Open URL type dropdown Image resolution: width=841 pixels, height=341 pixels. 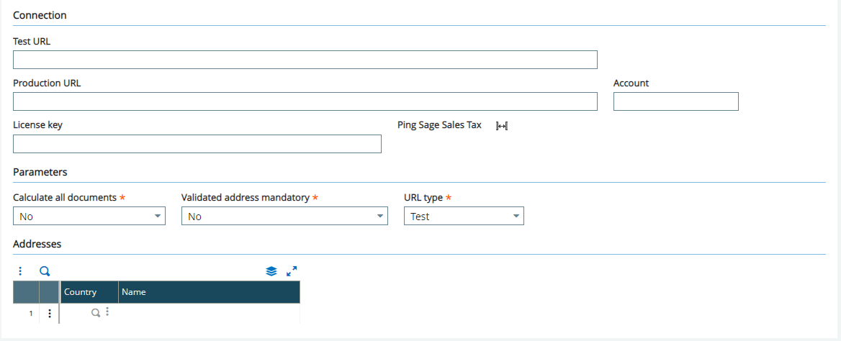click(464, 216)
